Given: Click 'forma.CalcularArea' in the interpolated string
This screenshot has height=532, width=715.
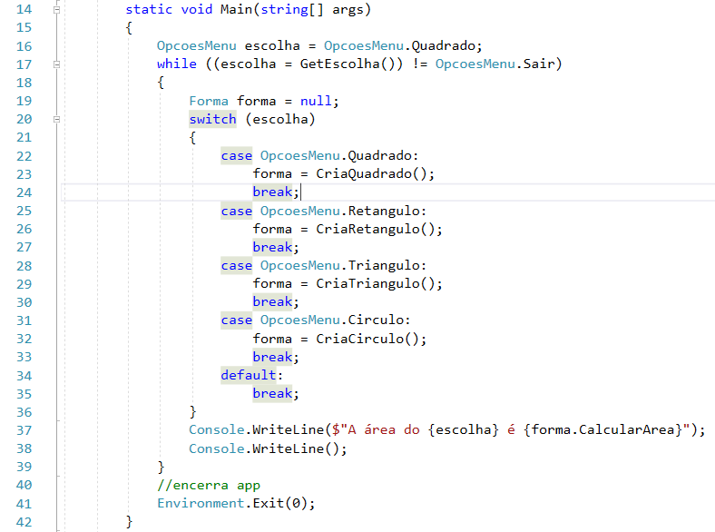Looking at the screenshot, I should point(602,430).
